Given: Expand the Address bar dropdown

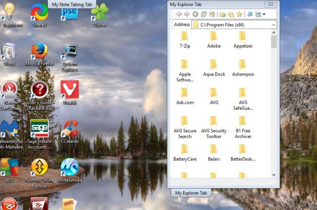Looking at the screenshot, I should click(274, 25).
